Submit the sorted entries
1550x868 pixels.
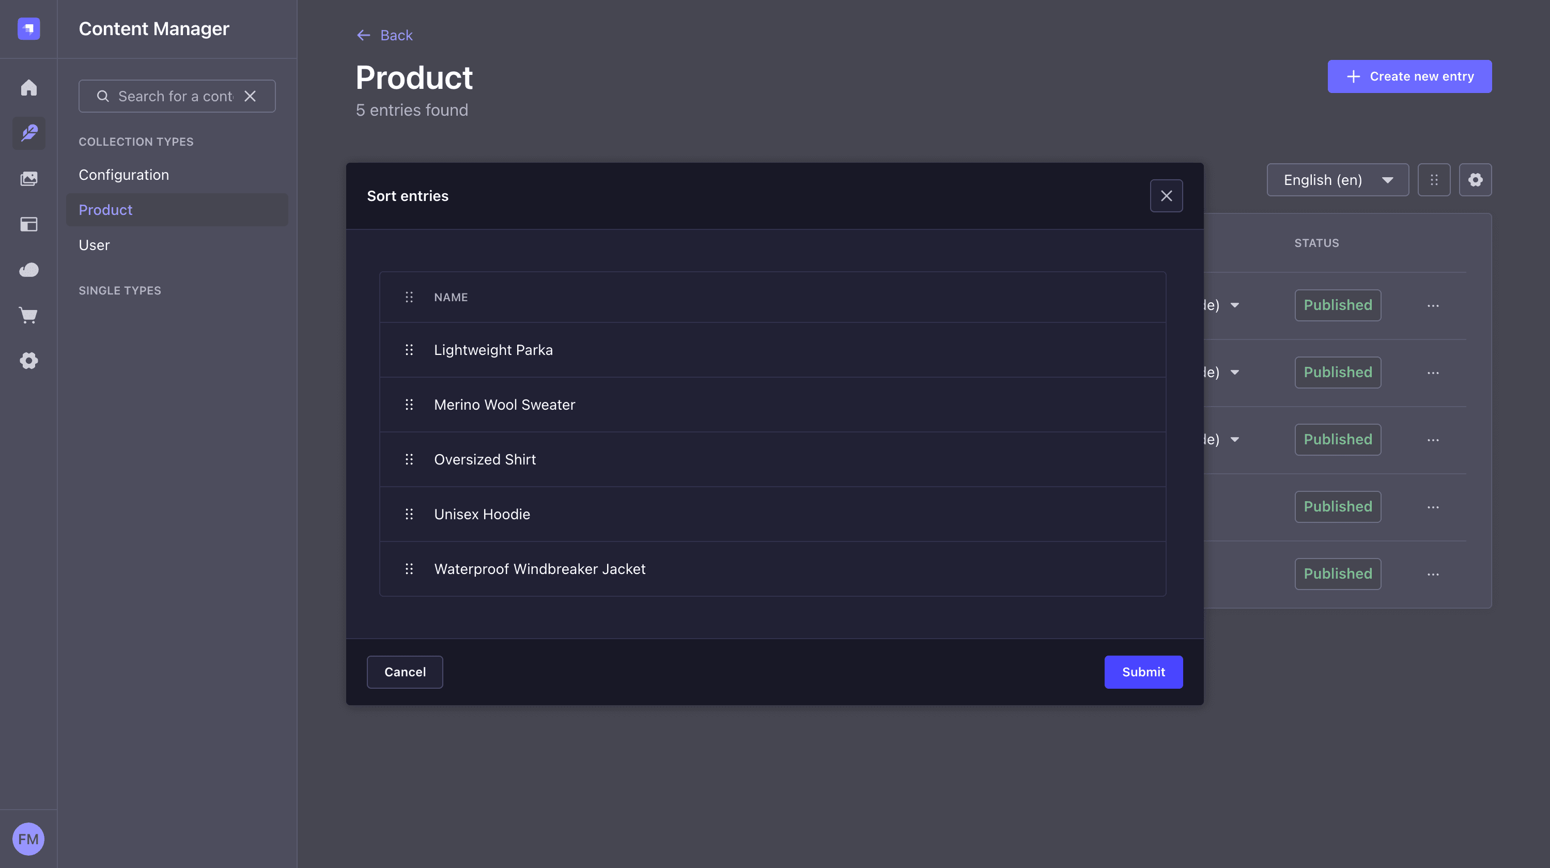tap(1143, 672)
